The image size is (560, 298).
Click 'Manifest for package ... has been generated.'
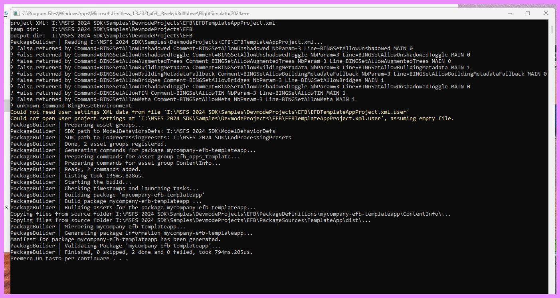tap(116, 240)
